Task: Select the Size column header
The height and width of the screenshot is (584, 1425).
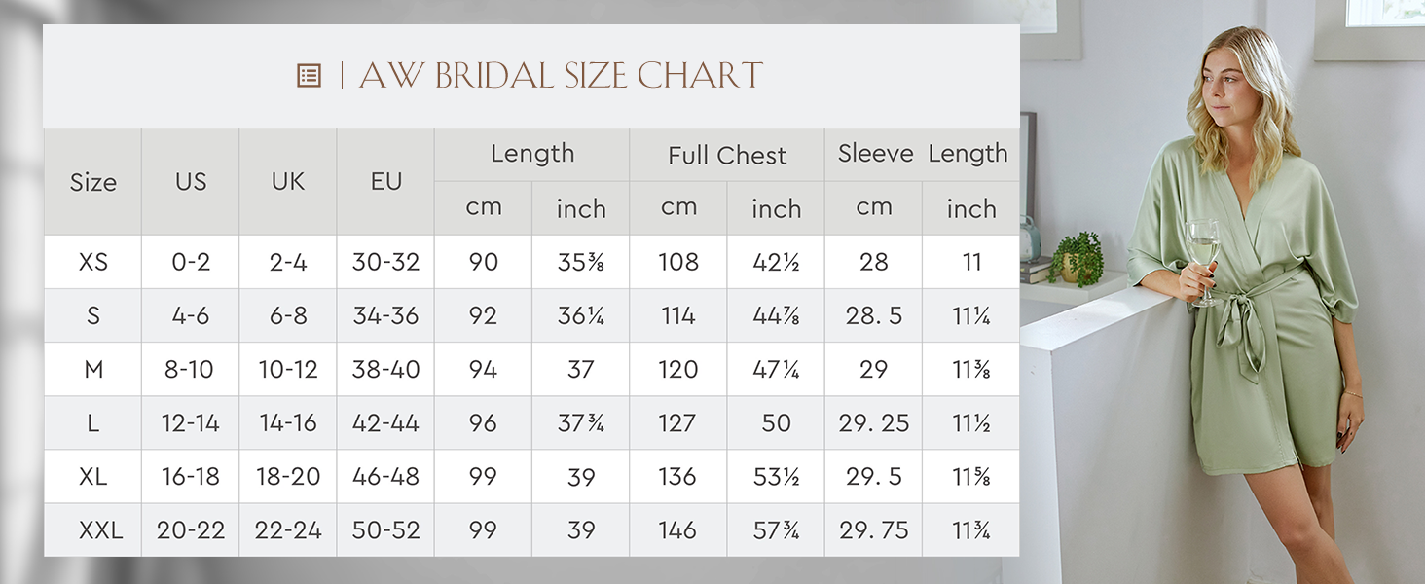Action: pyautogui.click(x=92, y=181)
